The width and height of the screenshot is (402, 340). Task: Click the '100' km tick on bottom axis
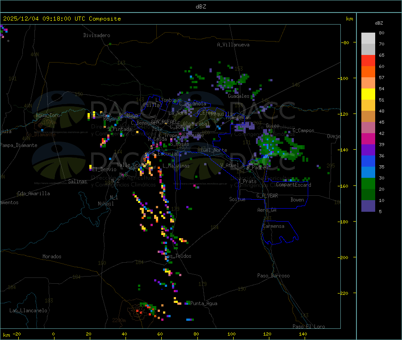click(x=231, y=334)
